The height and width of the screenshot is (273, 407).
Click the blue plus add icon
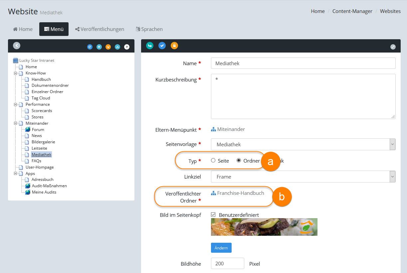(99, 47)
